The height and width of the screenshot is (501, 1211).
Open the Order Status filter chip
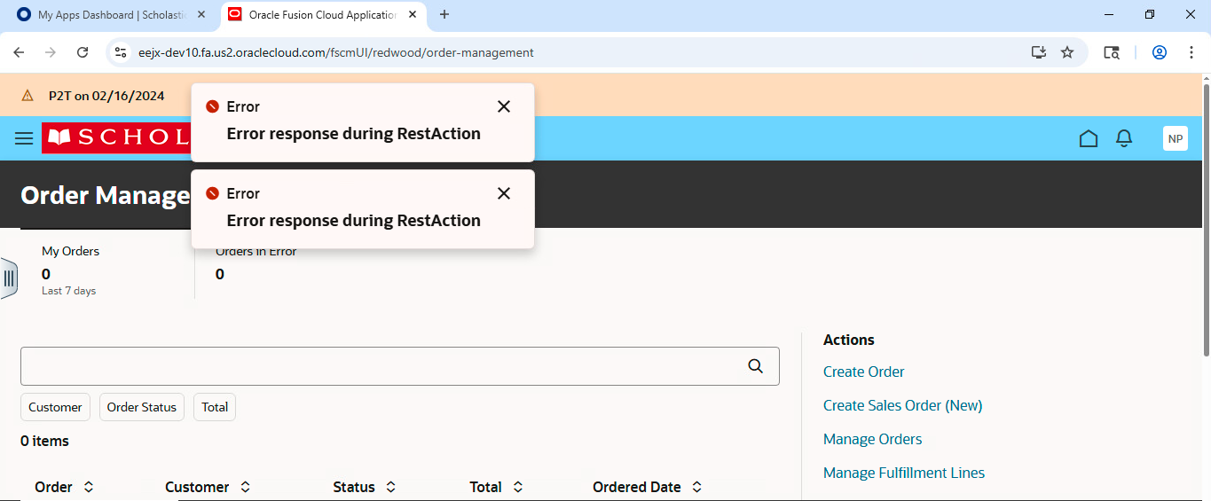pyautogui.click(x=142, y=407)
